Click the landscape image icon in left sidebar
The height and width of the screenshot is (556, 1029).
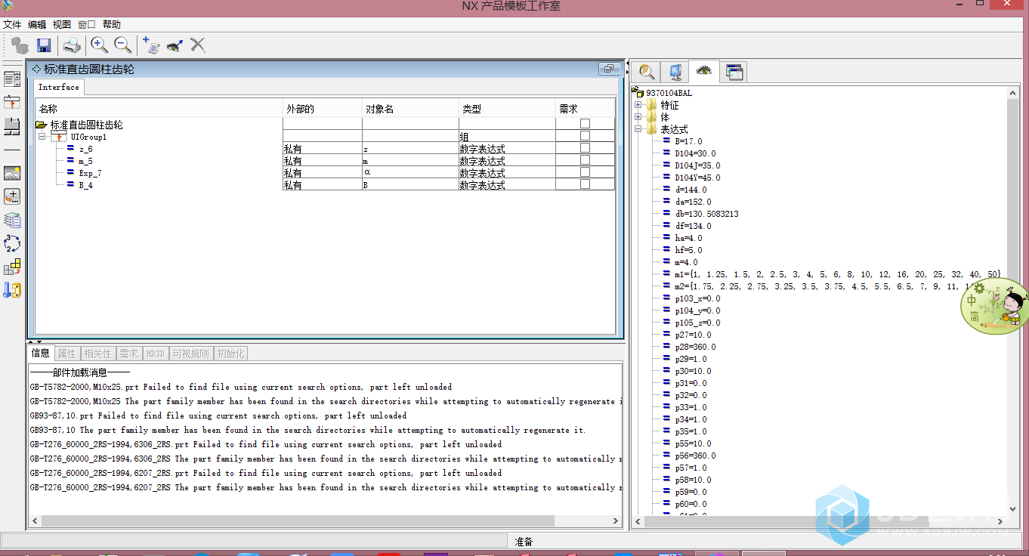tap(12, 173)
